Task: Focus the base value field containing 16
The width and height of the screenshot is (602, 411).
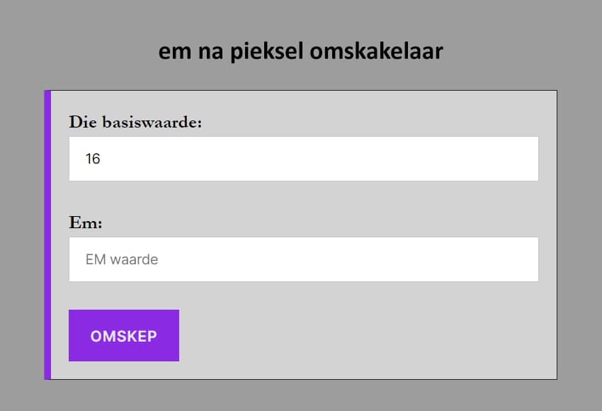Action: pyautogui.click(x=303, y=159)
